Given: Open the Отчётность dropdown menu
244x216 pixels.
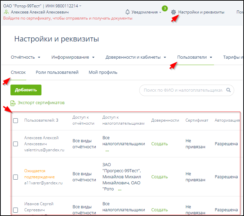Looking at the screenshot, I should (x=26, y=57).
